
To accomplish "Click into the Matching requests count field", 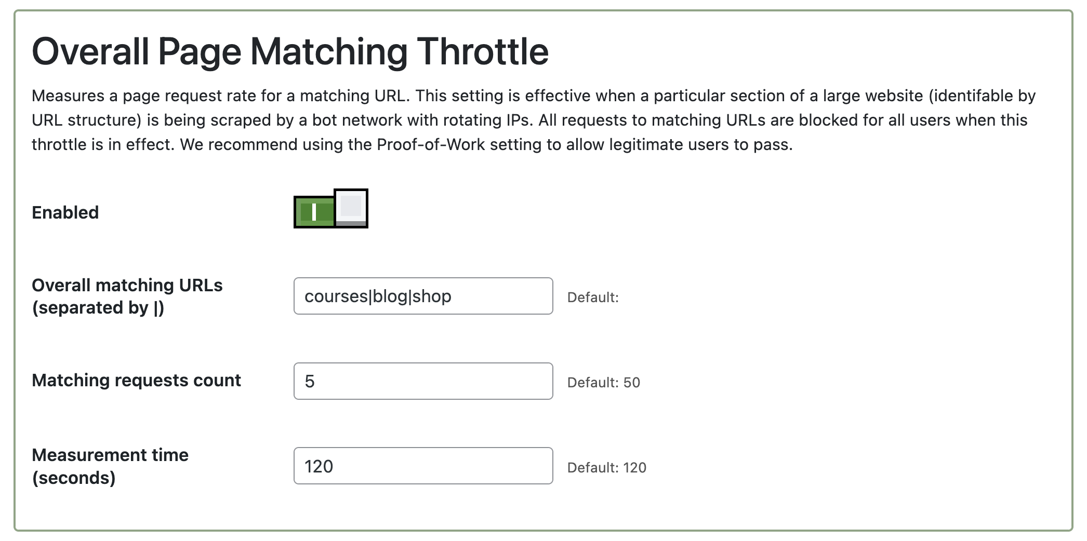I will tap(423, 381).
